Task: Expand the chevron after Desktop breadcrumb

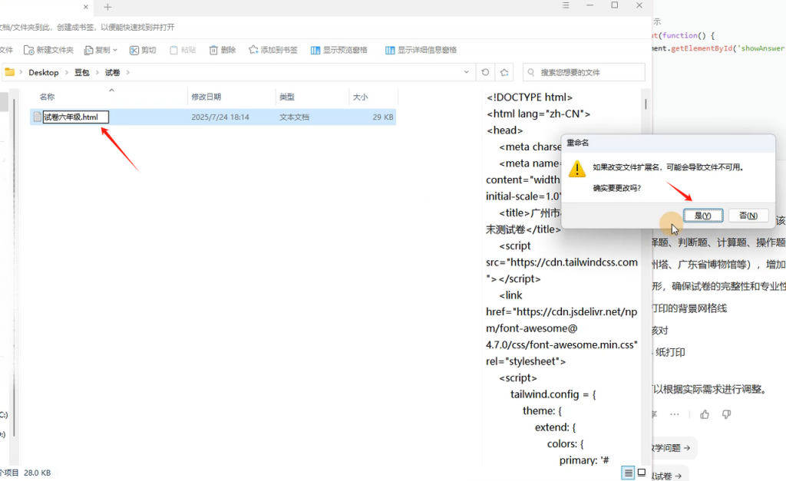Action: 67,73
